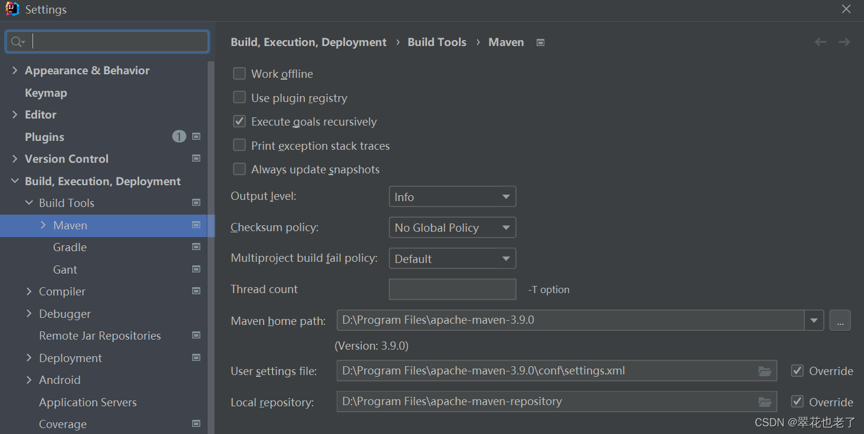864x434 pixels.
Task: Open Remote Jar Repositories settings
Action: coord(100,336)
